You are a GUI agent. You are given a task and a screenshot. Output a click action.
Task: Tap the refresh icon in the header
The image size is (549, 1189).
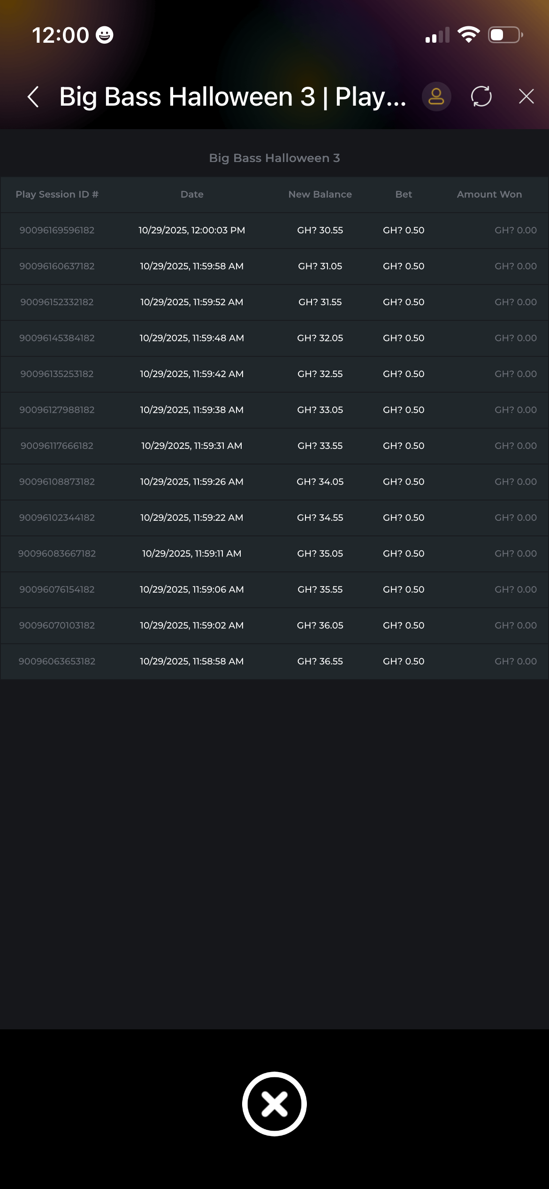point(481,97)
